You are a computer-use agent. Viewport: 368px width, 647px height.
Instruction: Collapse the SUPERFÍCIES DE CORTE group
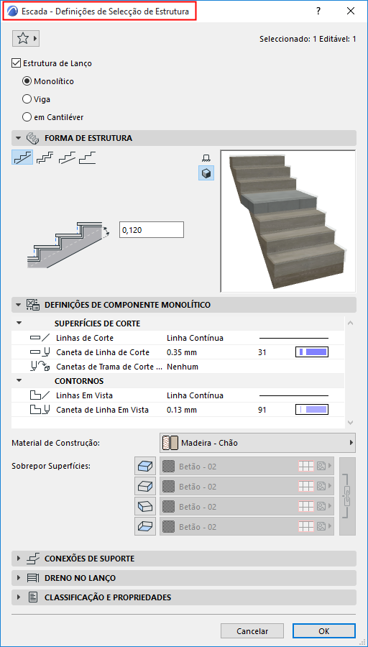19,323
